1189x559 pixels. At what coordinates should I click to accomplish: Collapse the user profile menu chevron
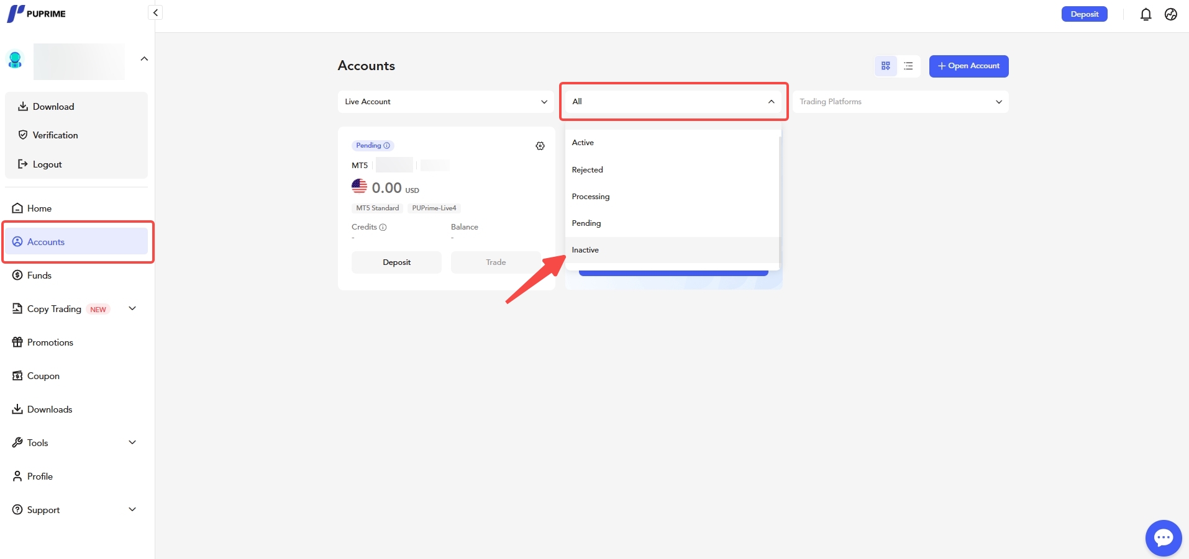(144, 59)
